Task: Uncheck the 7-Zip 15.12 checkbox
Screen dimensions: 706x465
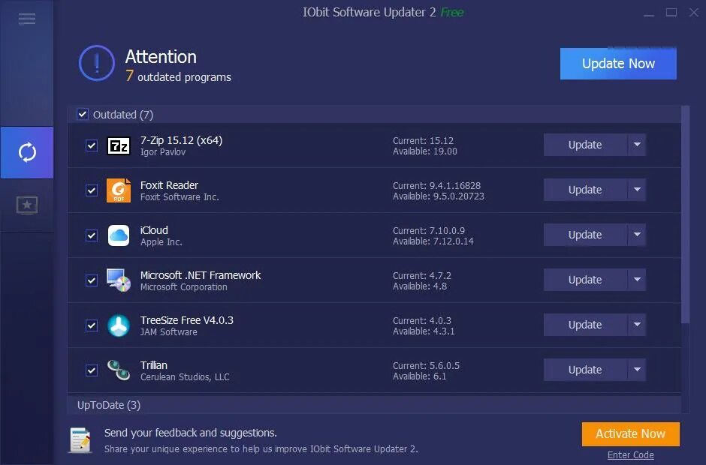Action: coord(92,145)
